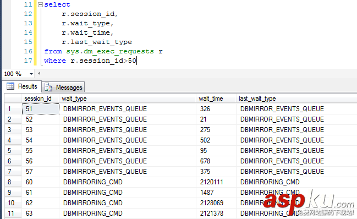Select the session_id cell 57
Viewport: 357px width, 219px height.
[x=41, y=172]
